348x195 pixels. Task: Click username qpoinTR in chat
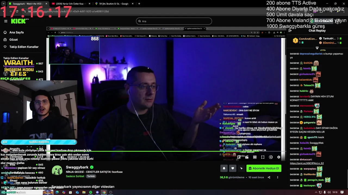[x=312, y=137]
